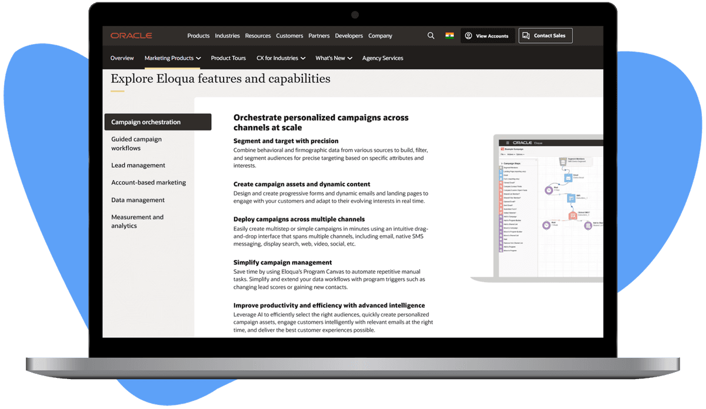Expand the Marketing Products dropdown

coord(172,58)
